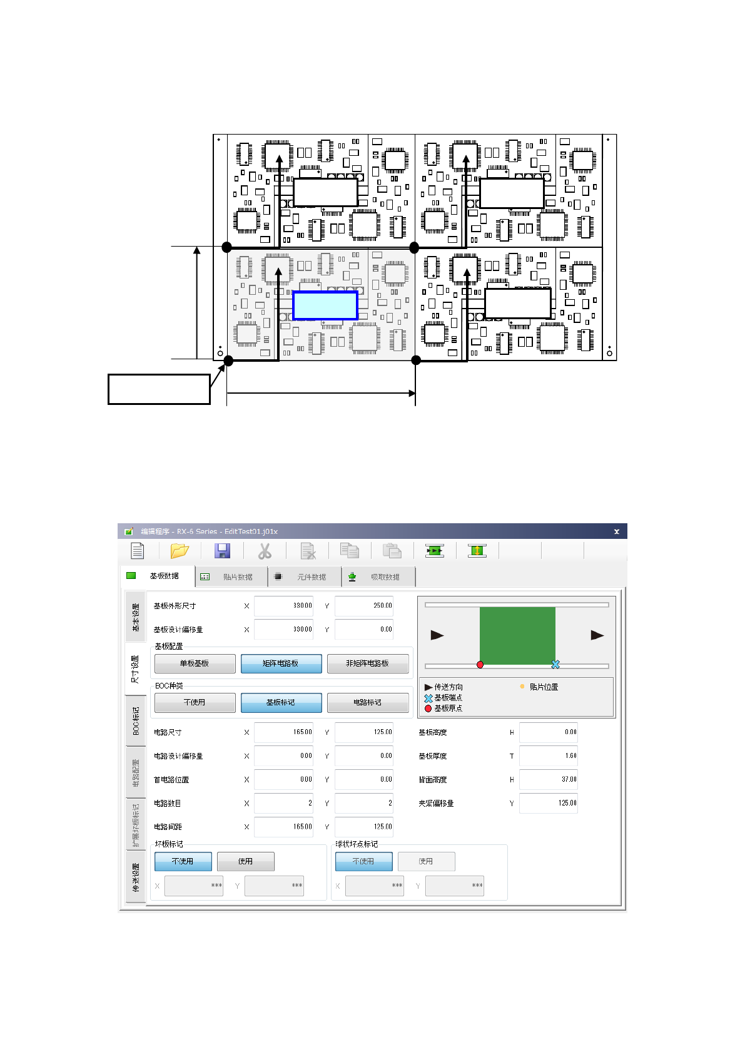Click the Delete document toolbar icon
Image resolution: width=745 pixels, height=1054 pixels.
(x=308, y=551)
